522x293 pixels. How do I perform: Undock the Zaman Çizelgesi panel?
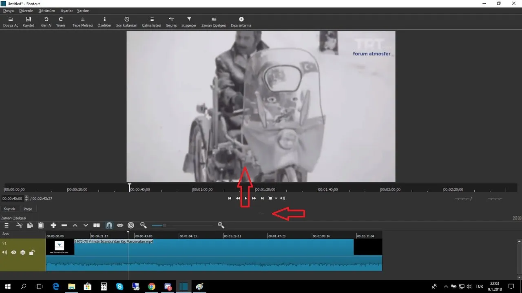coord(515,218)
